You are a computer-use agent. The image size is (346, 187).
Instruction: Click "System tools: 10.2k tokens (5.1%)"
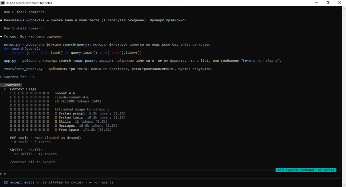click(92, 117)
